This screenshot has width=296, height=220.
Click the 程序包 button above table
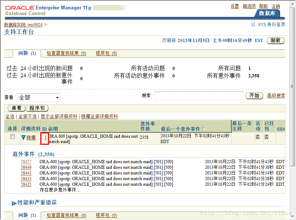37,108
